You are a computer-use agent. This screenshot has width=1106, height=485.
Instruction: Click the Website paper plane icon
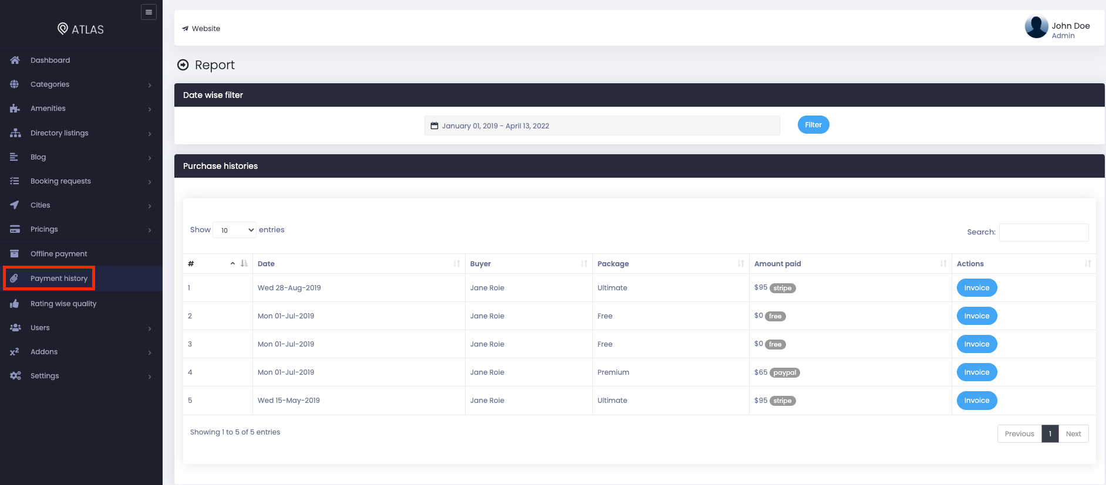[x=186, y=28]
